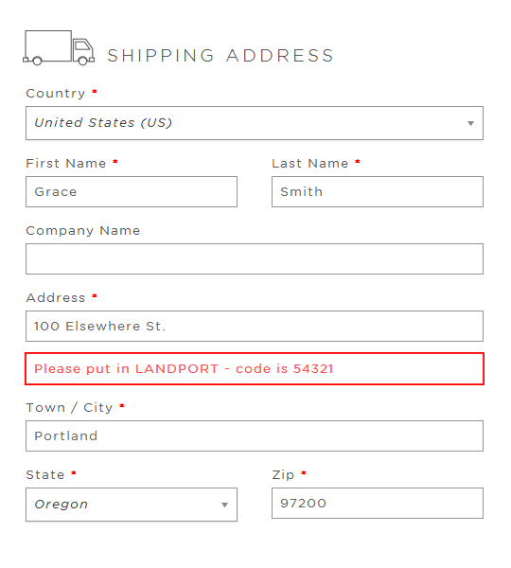Click the Town / City field containing Portland

pos(255,435)
